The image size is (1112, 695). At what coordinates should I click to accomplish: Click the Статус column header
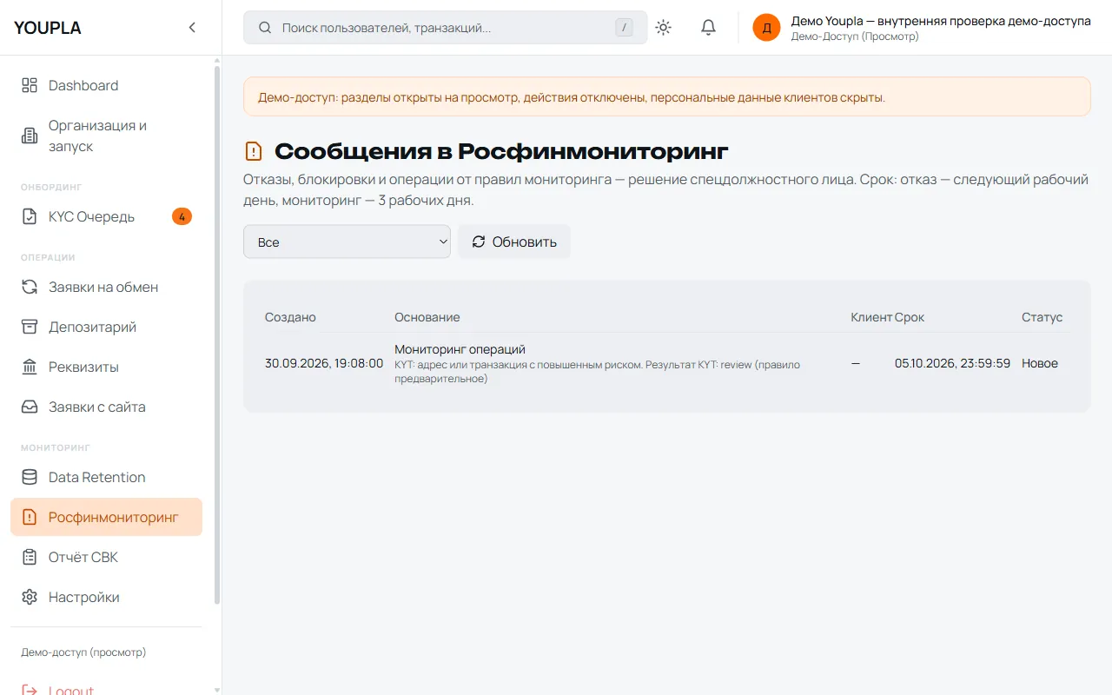pos(1042,317)
